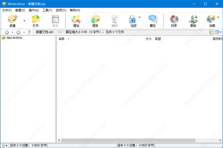This screenshot has width=223, height=148.
Task: Click the horizontal scrollbar right arrow
Action: click(x=220, y=140)
